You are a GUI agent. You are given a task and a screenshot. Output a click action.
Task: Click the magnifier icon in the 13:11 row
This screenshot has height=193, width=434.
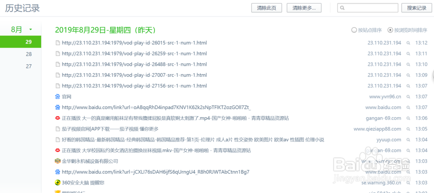click(x=408, y=54)
